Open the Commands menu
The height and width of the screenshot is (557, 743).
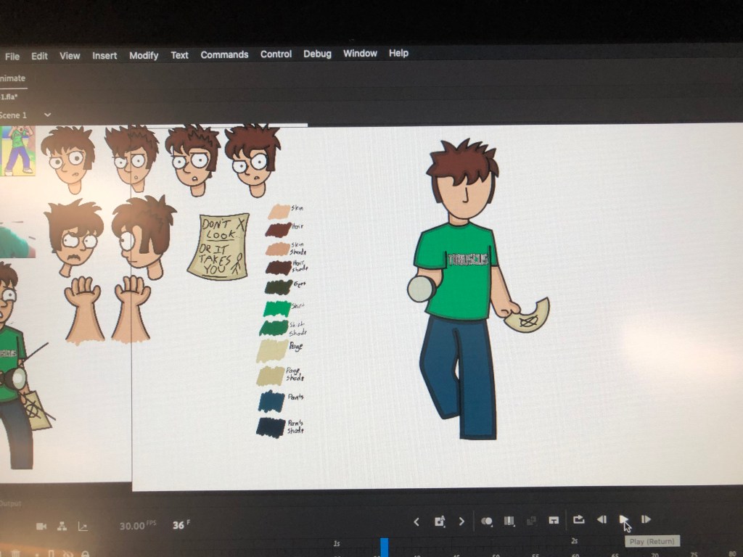pyautogui.click(x=224, y=54)
